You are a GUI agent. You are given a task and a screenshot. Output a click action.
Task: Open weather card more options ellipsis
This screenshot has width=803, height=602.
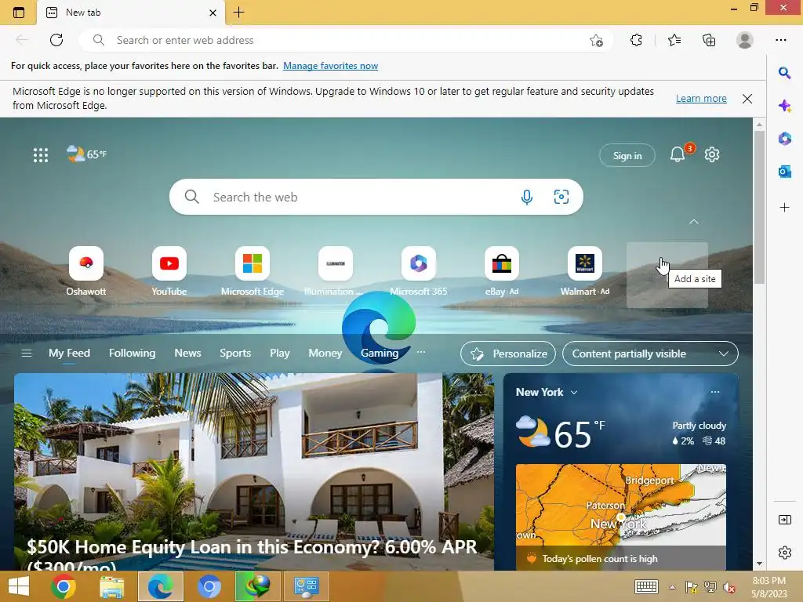tap(715, 392)
